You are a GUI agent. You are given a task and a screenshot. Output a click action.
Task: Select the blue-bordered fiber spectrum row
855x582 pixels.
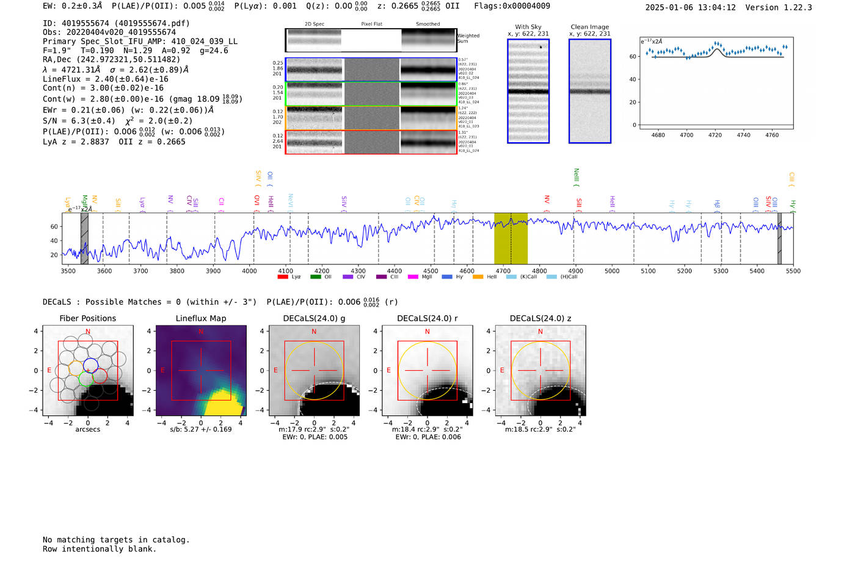[371, 70]
